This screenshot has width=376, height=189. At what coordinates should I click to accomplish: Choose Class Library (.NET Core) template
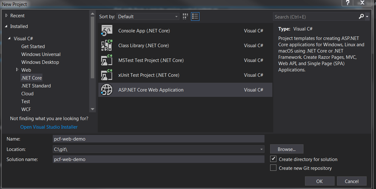point(185,45)
